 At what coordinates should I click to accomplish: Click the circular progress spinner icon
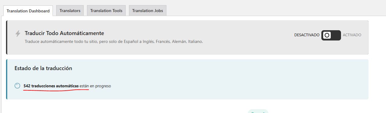(18, 86)
